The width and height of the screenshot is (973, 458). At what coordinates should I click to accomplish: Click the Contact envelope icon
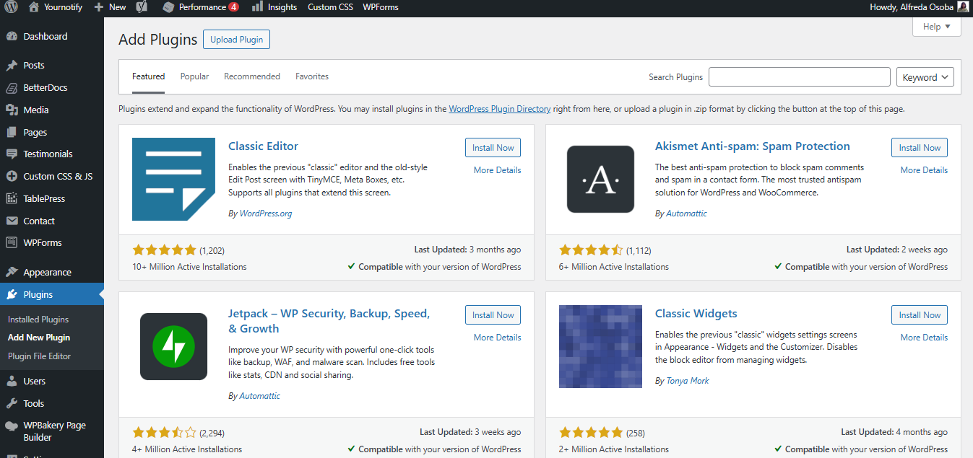tap(12, 221)
